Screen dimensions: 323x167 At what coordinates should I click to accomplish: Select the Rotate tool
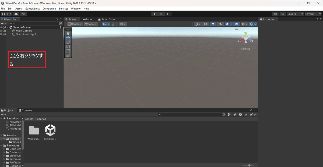coord(68,42)
